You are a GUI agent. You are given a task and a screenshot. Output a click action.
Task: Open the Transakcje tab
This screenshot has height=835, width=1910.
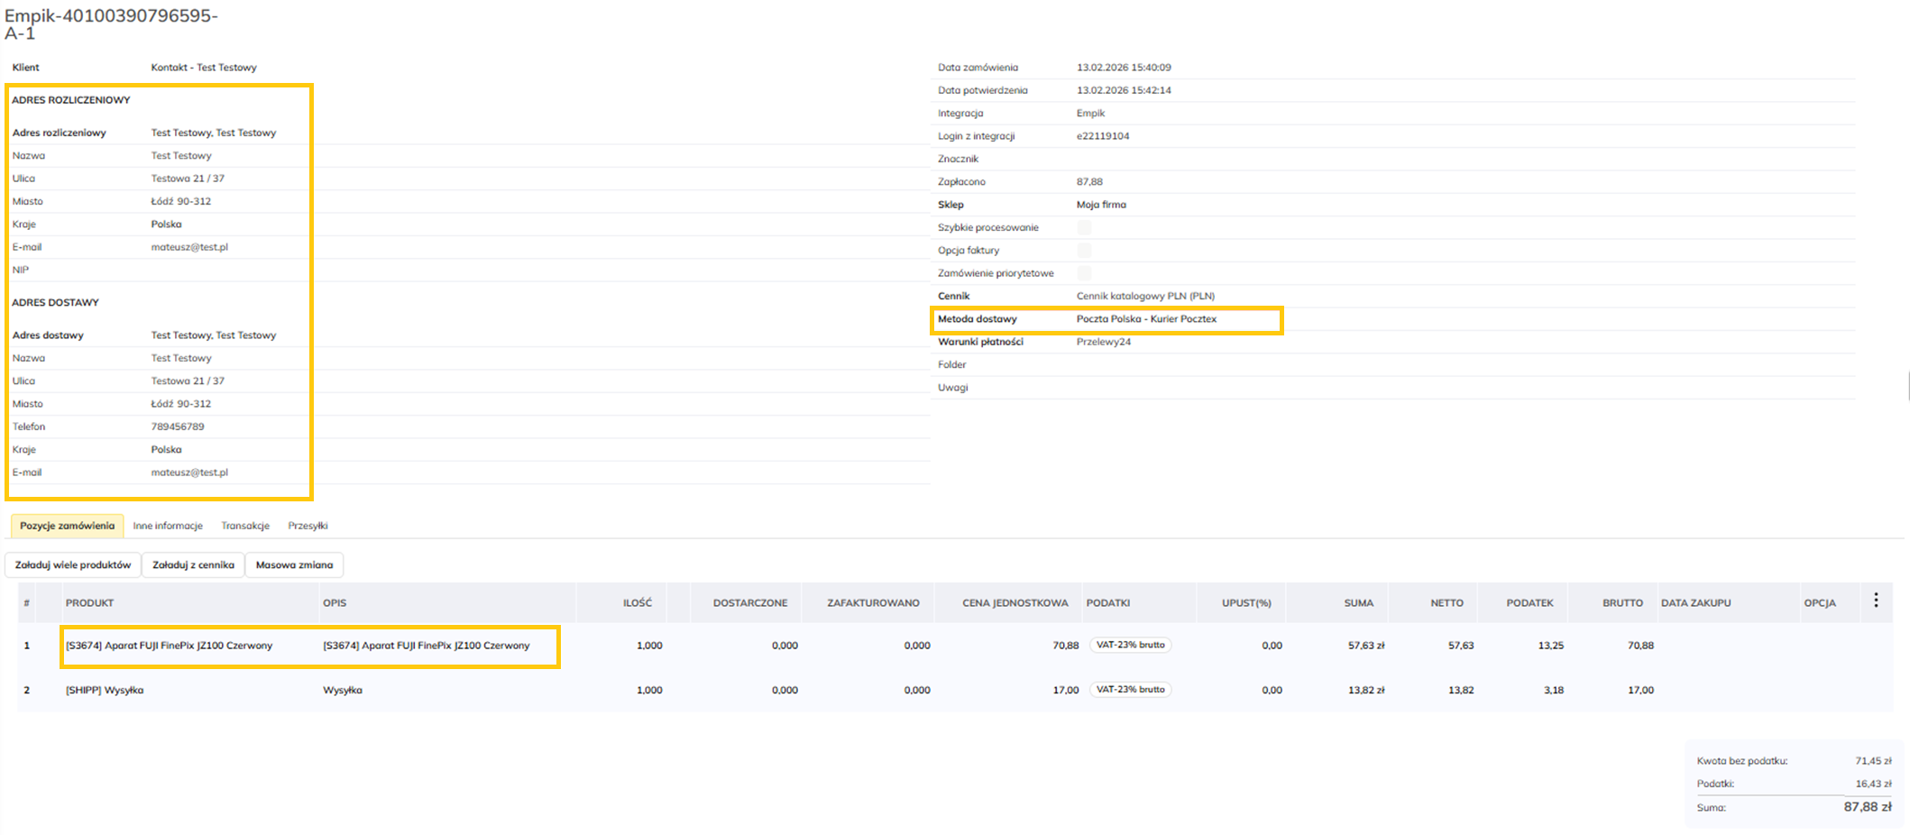click(245, 526)
